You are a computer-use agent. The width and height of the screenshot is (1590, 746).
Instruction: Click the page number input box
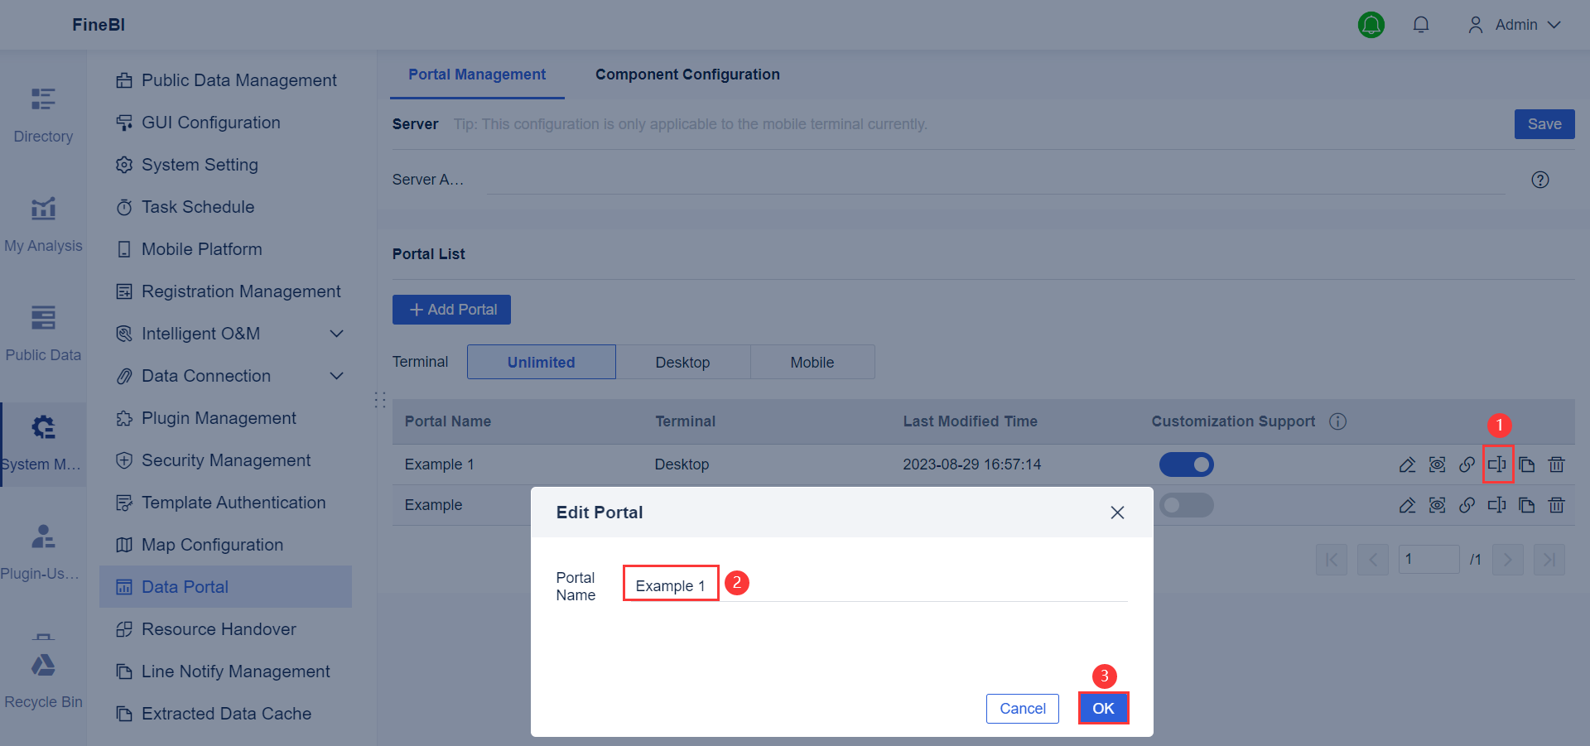click(1429, 560)
